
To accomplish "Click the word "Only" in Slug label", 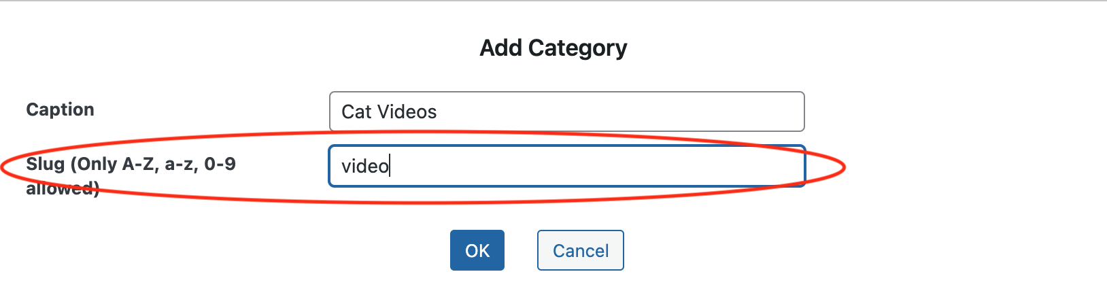I will click(x=97, y=164).
